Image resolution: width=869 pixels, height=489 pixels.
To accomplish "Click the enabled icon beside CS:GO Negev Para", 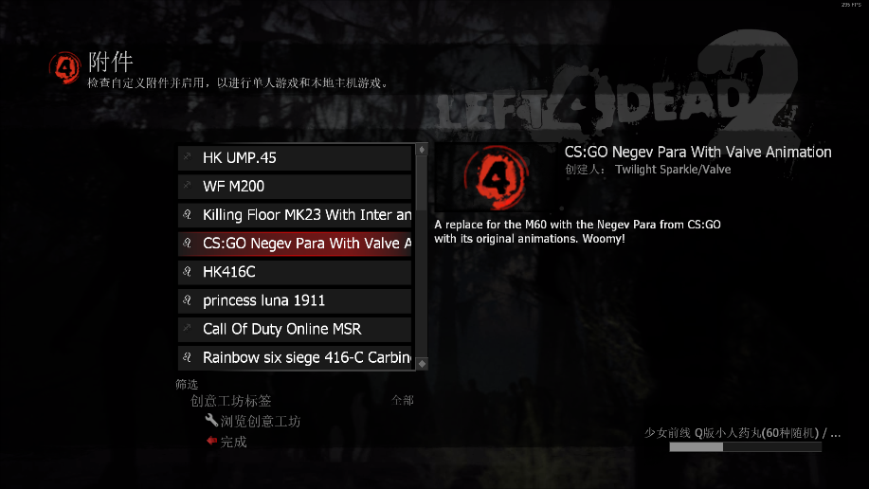I will [x=188, y=243].
